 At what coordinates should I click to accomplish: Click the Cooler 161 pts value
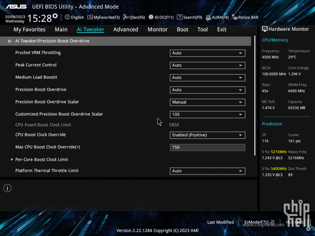coord(294,141)
